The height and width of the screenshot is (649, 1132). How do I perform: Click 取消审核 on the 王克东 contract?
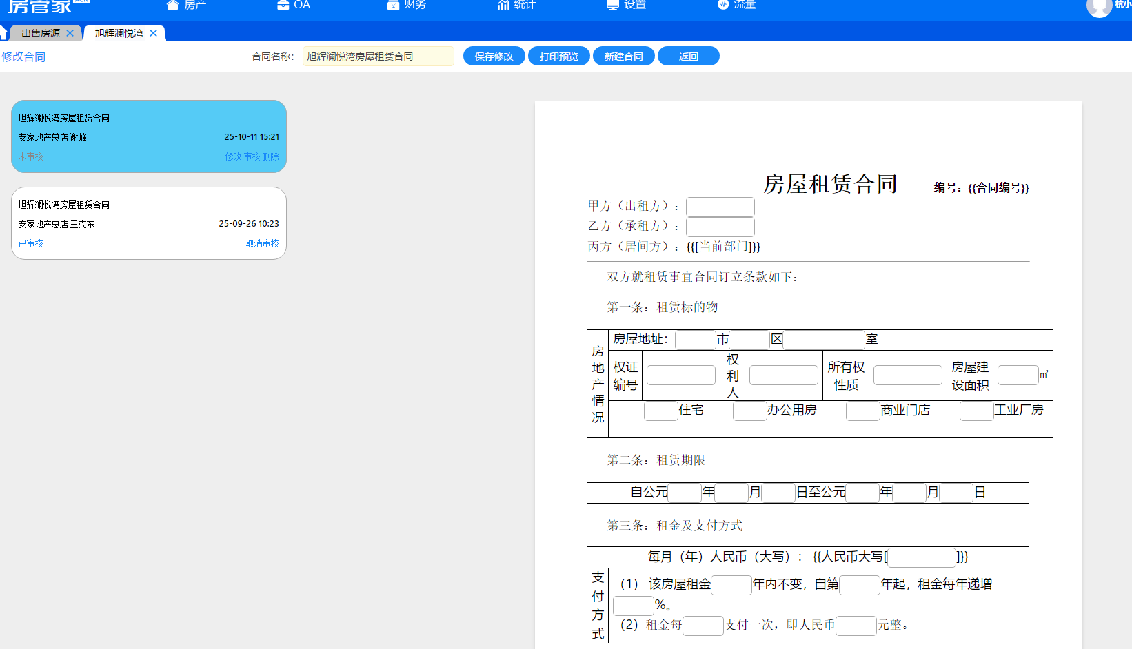point(262,244)
